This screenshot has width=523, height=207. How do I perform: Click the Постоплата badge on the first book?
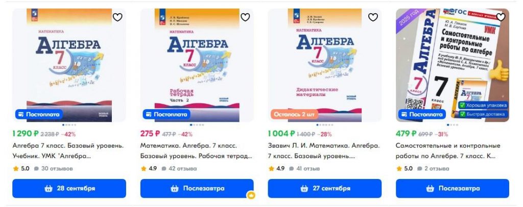pos(39,115)
